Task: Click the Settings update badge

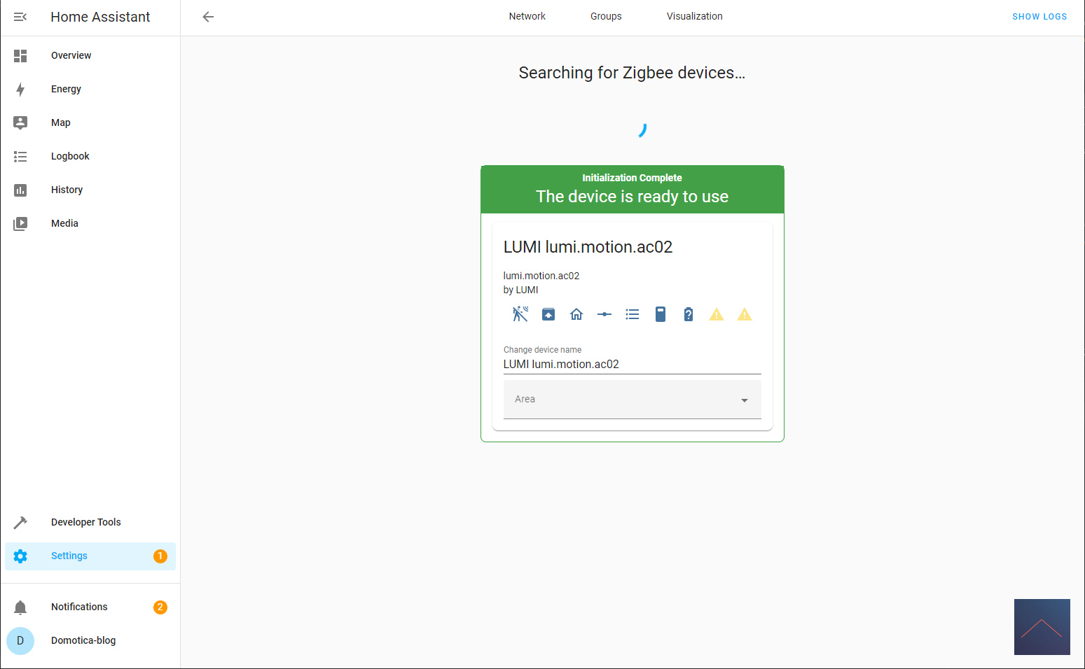Action: pos(160,556)
